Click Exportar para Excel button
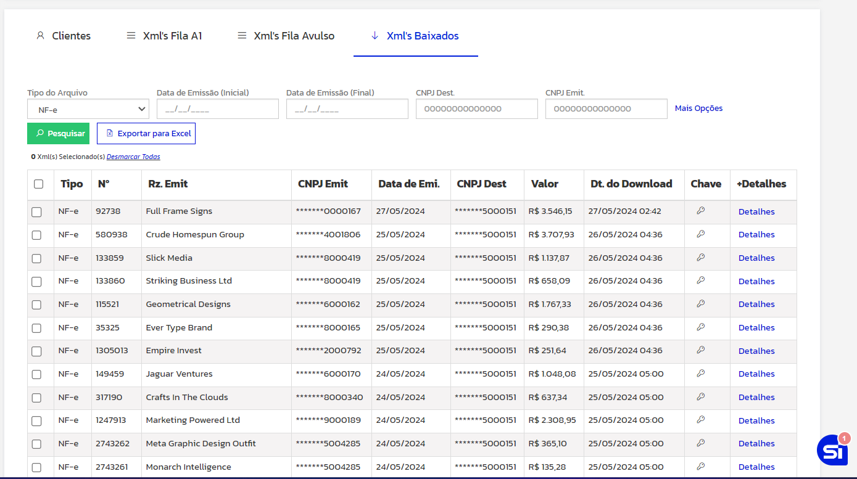Screen dimensions: 857x479 click(146, 133)
